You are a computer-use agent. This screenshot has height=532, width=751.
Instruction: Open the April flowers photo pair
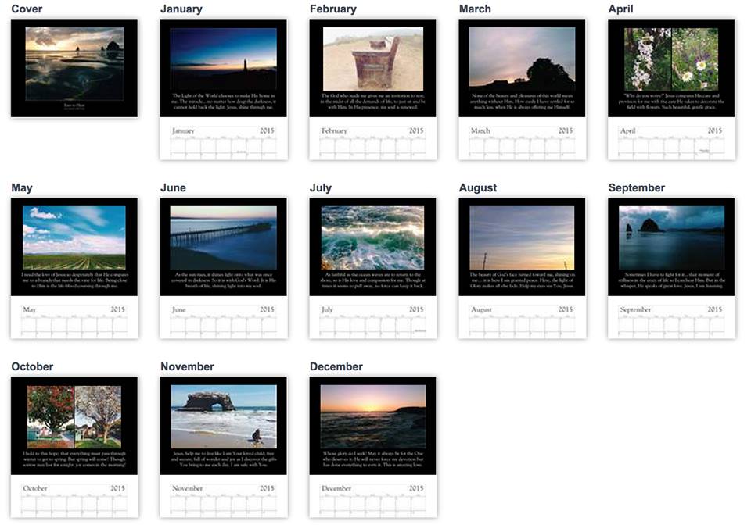coord(671,59)
